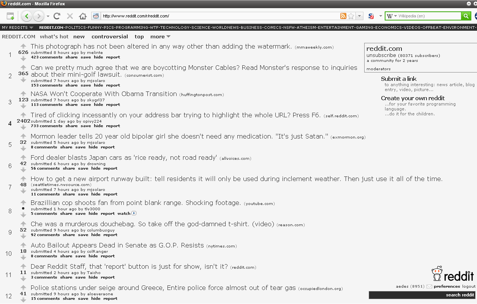Switch to the 'what's hot' tab
The width and height of the screenshot is (477, 304).
coord(54,37)
